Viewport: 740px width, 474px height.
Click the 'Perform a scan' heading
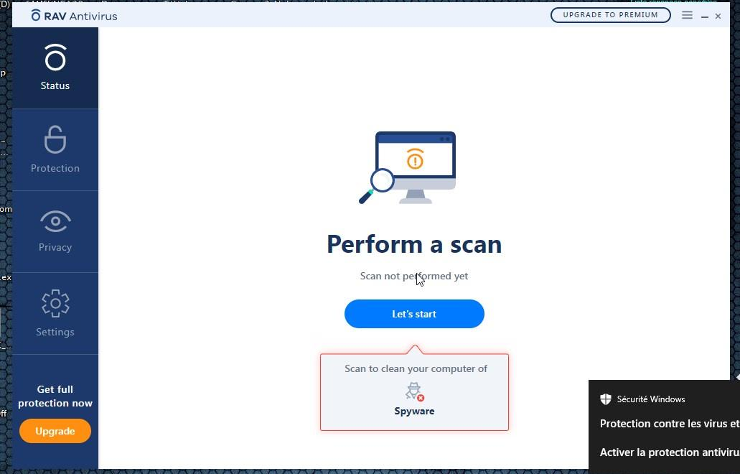tap(414, 244)
